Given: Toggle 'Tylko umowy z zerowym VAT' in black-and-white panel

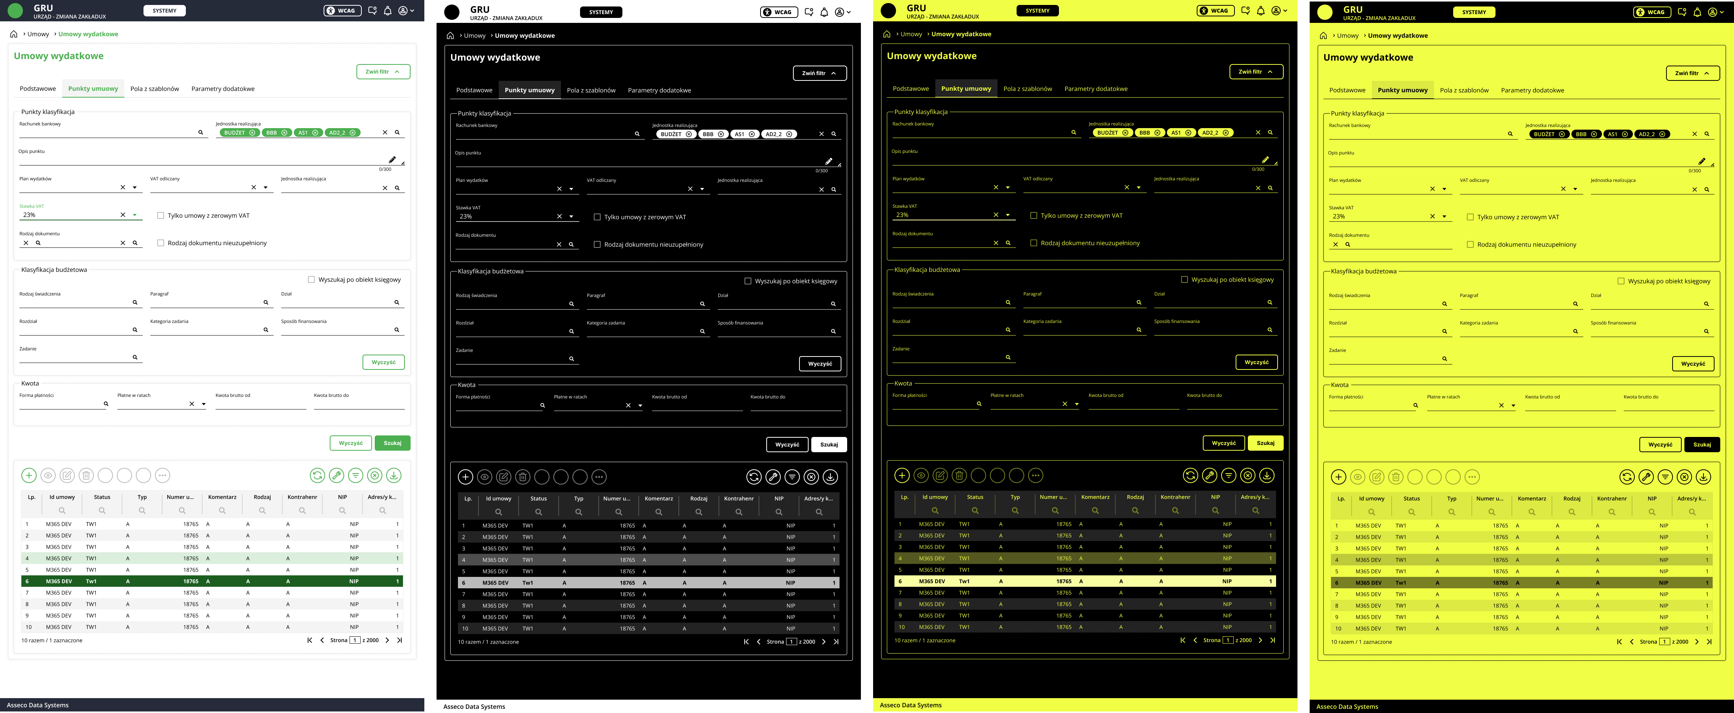Looking at the screenshot, I should [x=597, y=217].
